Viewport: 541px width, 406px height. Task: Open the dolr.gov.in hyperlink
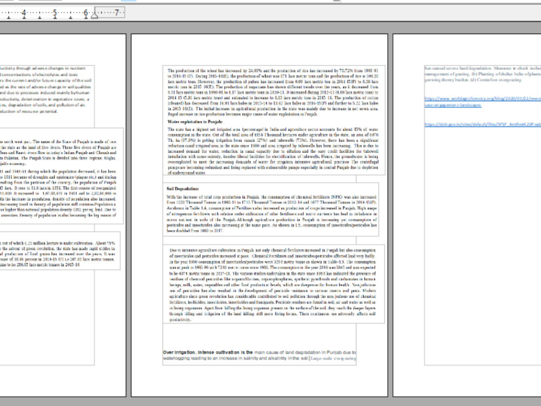[x=483, y=125]
